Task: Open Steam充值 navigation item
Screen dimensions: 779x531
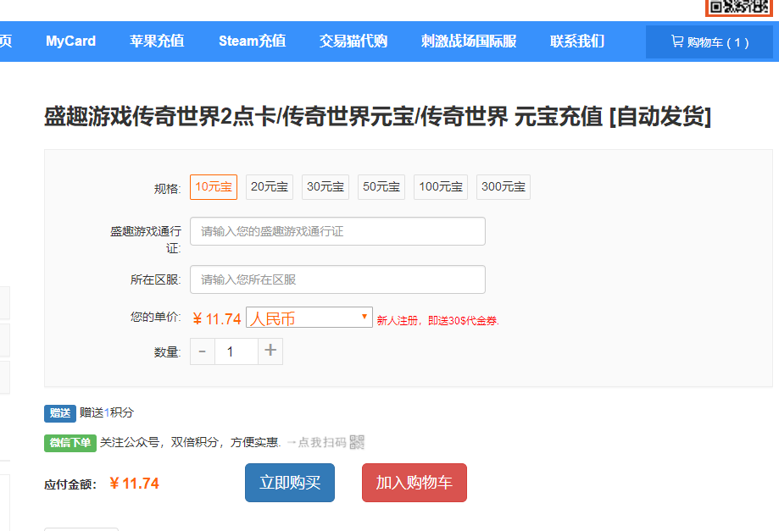Action: [x=253, y=41]
